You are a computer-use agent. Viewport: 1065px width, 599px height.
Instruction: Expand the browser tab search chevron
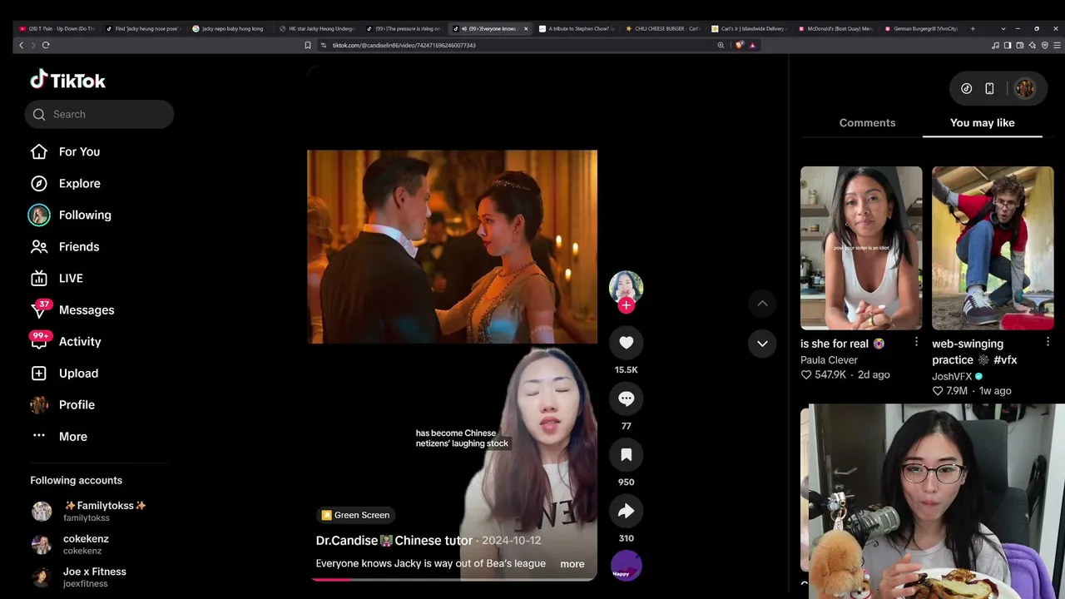tap(1003, 28)
